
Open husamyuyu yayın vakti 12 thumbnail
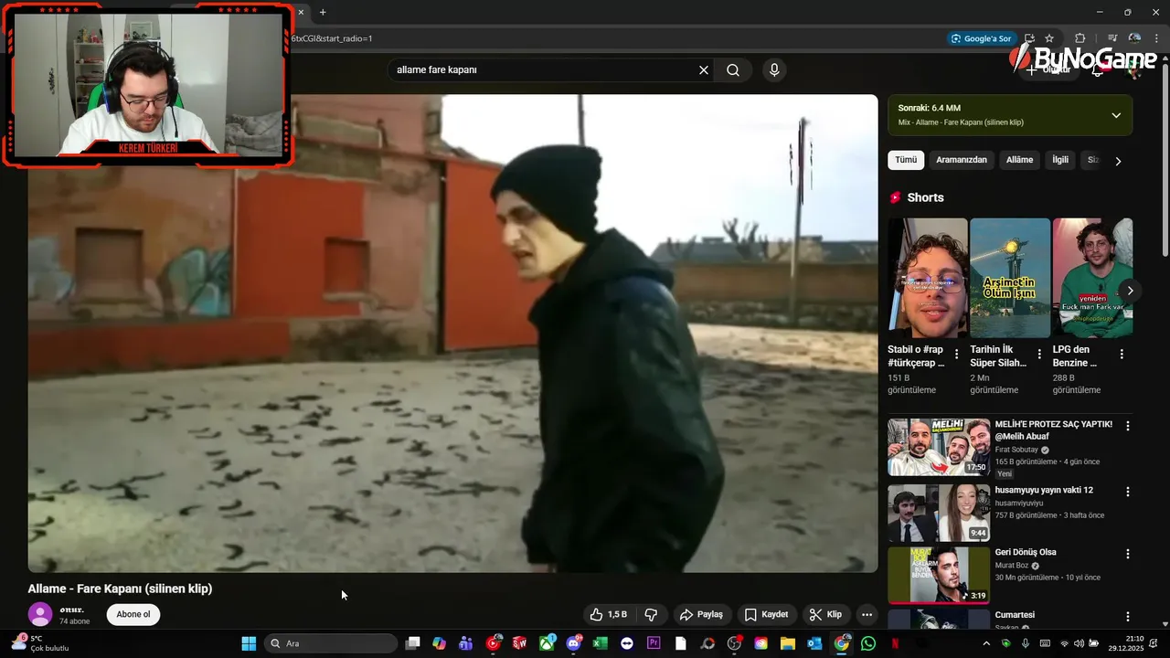(x=939, y=514)
